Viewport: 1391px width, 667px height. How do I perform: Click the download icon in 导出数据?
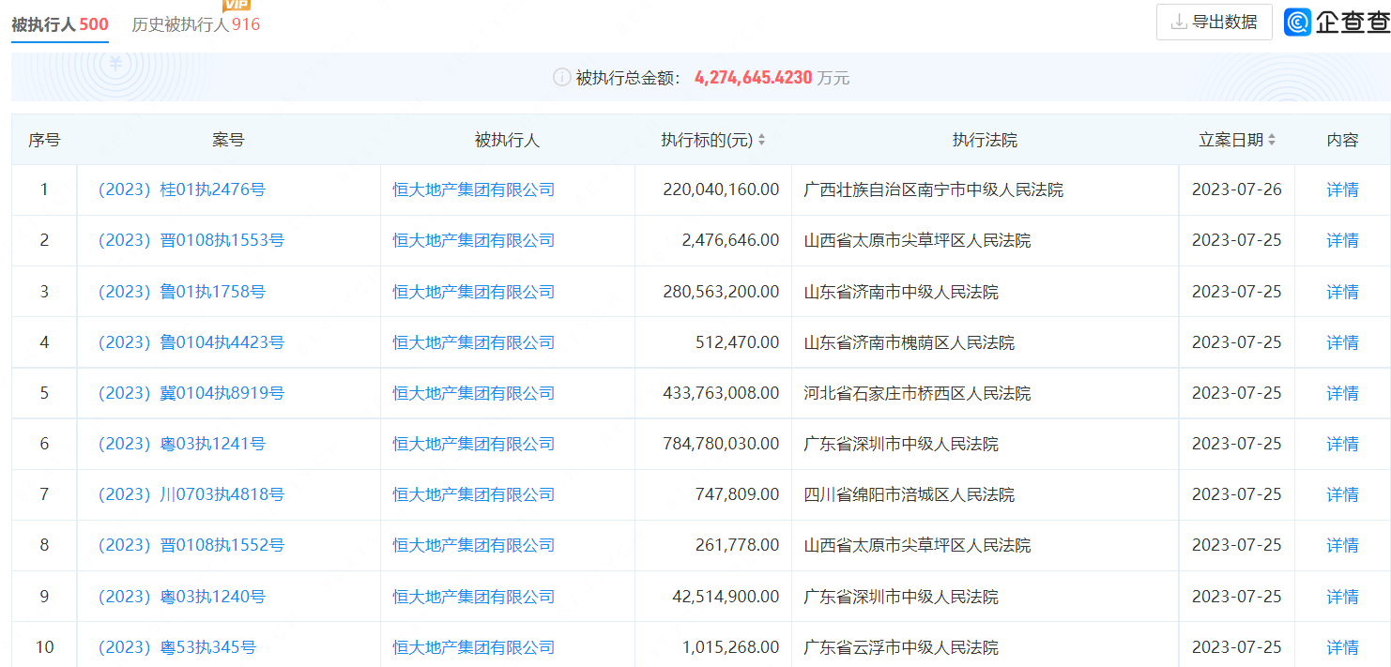click(x=1179, y=23)
